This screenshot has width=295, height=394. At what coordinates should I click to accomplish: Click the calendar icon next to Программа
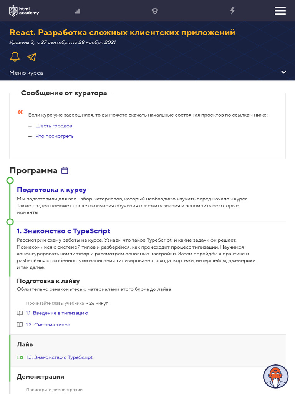tap(65, 170)
